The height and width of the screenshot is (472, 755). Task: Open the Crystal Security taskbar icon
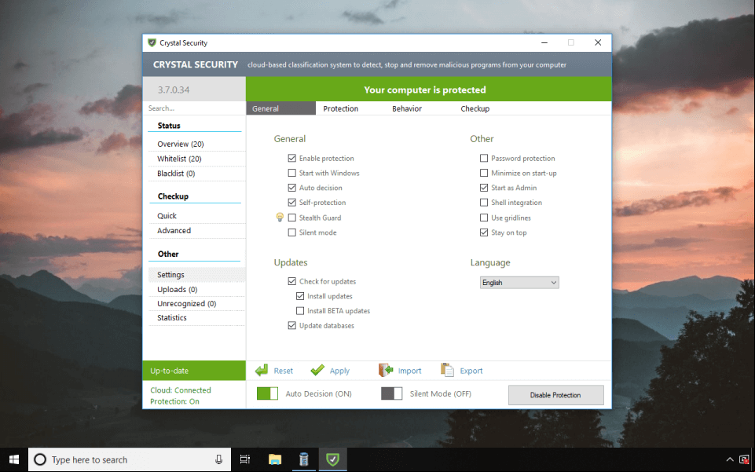pyautogui.click(x=333, y=459)
